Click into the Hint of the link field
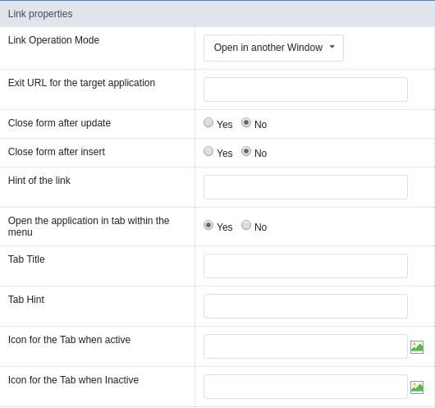 (x=305, y=187)
